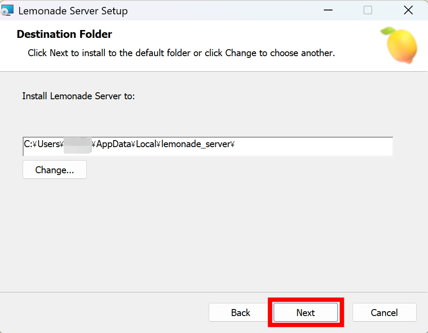Click the blurred username in the path
This screenshot has height=333, width=428.
coord(78,145)
